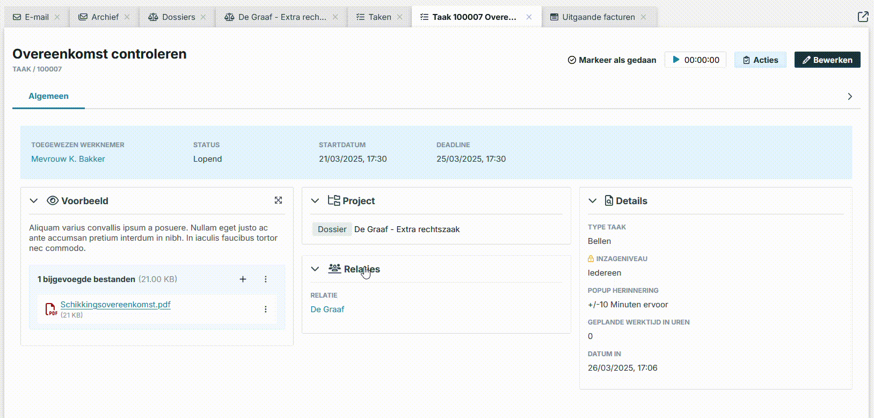Close the Dossiers tab
Viewport: 874px width, 418px height.
click(203, 17)
